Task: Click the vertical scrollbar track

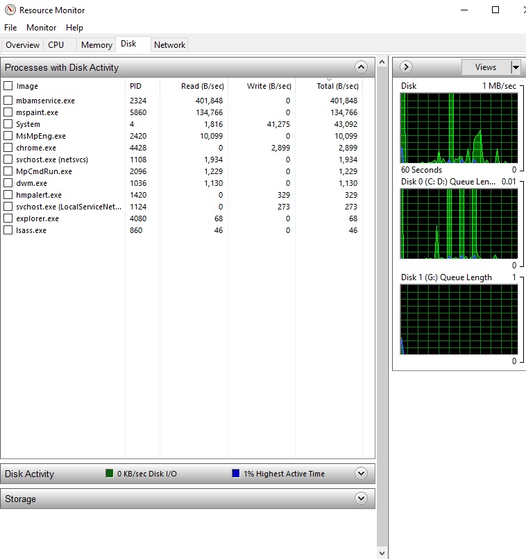Action: point(382,307)
